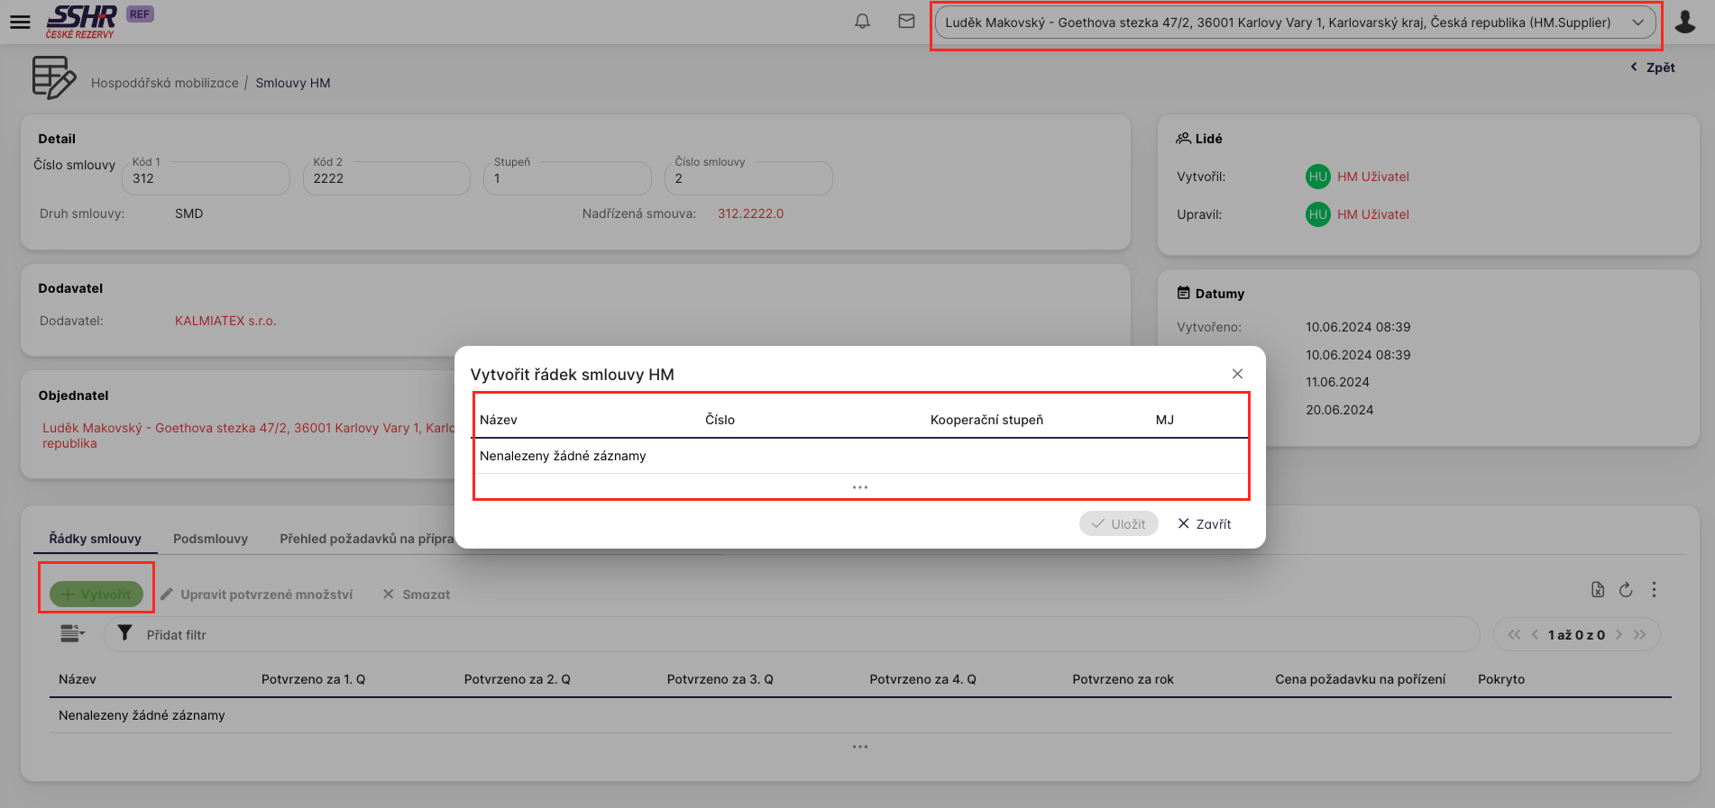
Task: Open the hamburger navigation menu
Action: [20, 22]
